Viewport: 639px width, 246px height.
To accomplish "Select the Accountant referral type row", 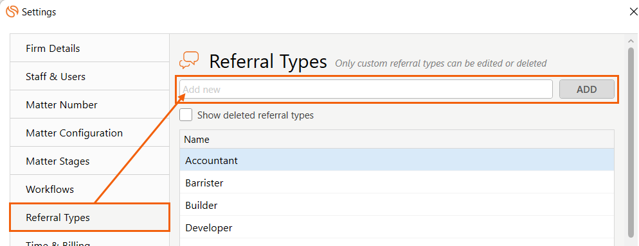I will tap(397, 160).
